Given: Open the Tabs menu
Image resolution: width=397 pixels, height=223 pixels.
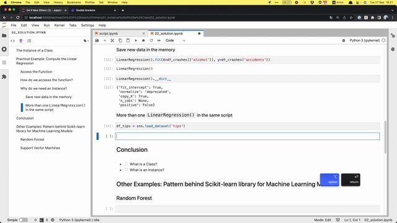Looking at the screenshot, I should pos(73,25).
